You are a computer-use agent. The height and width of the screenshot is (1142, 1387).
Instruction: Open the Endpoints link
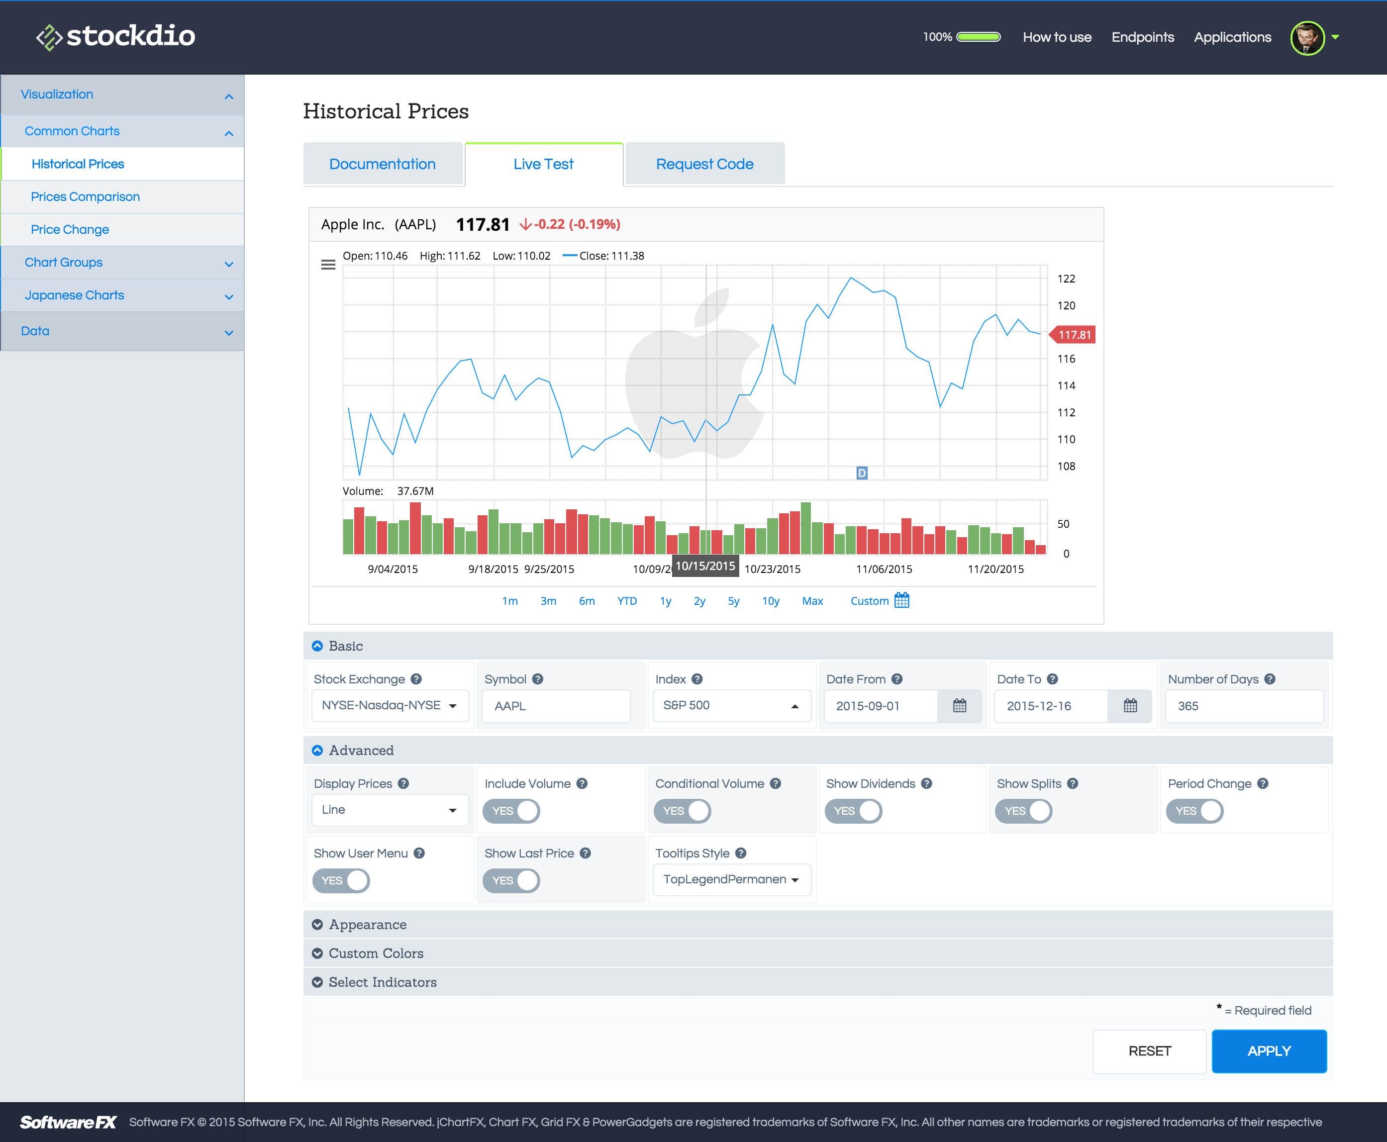coord(1142,37)
